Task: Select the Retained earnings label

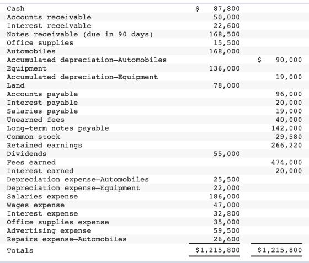Action: (44, 145)
